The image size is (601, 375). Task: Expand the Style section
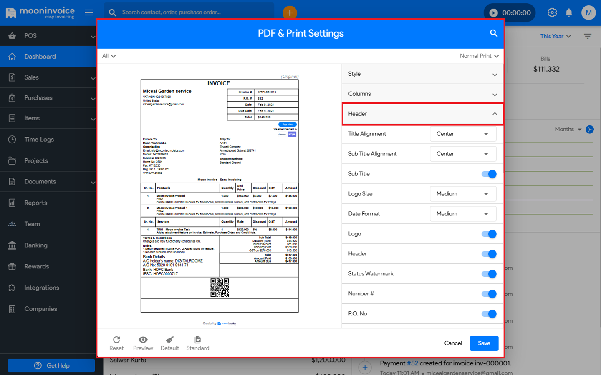pos(422,74)
